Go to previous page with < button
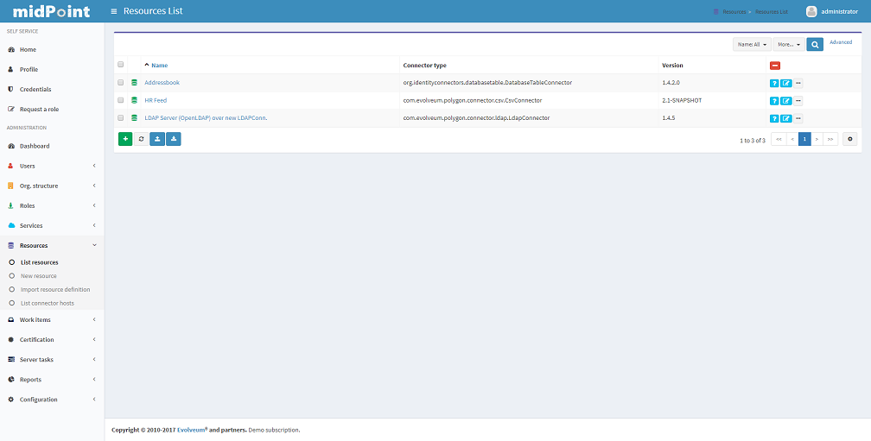This screenshot has width=871, height=441. [792, 139]
